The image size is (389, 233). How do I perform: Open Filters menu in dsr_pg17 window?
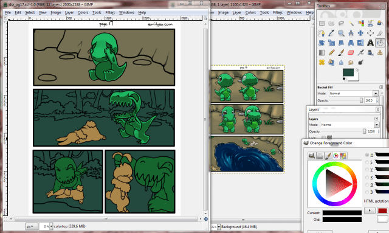coord(110,12)
